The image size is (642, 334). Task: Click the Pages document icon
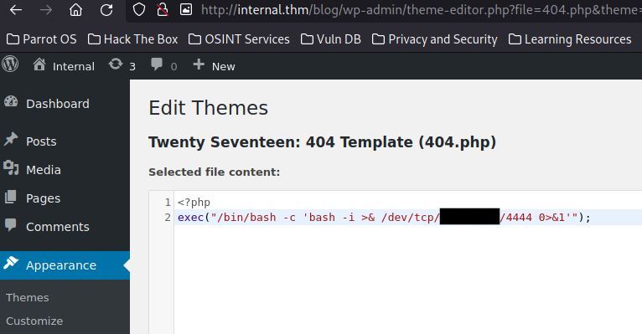pos(11,197)
